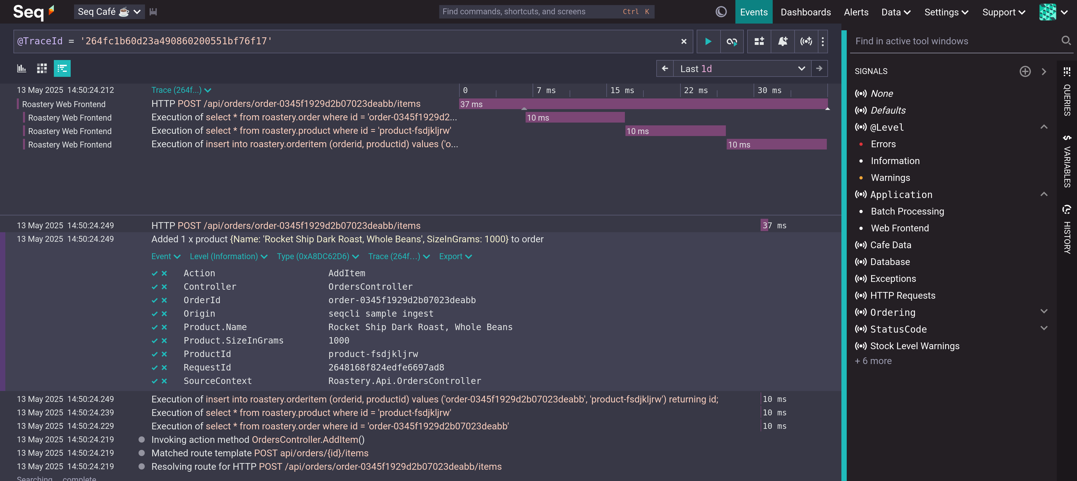The width and height of the screenshot is (1077, 481).
Task: Open the History side tab
Action: tap(1067, 230)
